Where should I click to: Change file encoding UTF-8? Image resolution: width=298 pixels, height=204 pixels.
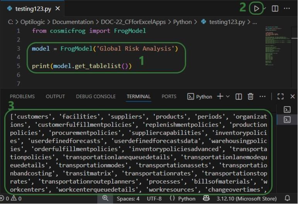154,199
